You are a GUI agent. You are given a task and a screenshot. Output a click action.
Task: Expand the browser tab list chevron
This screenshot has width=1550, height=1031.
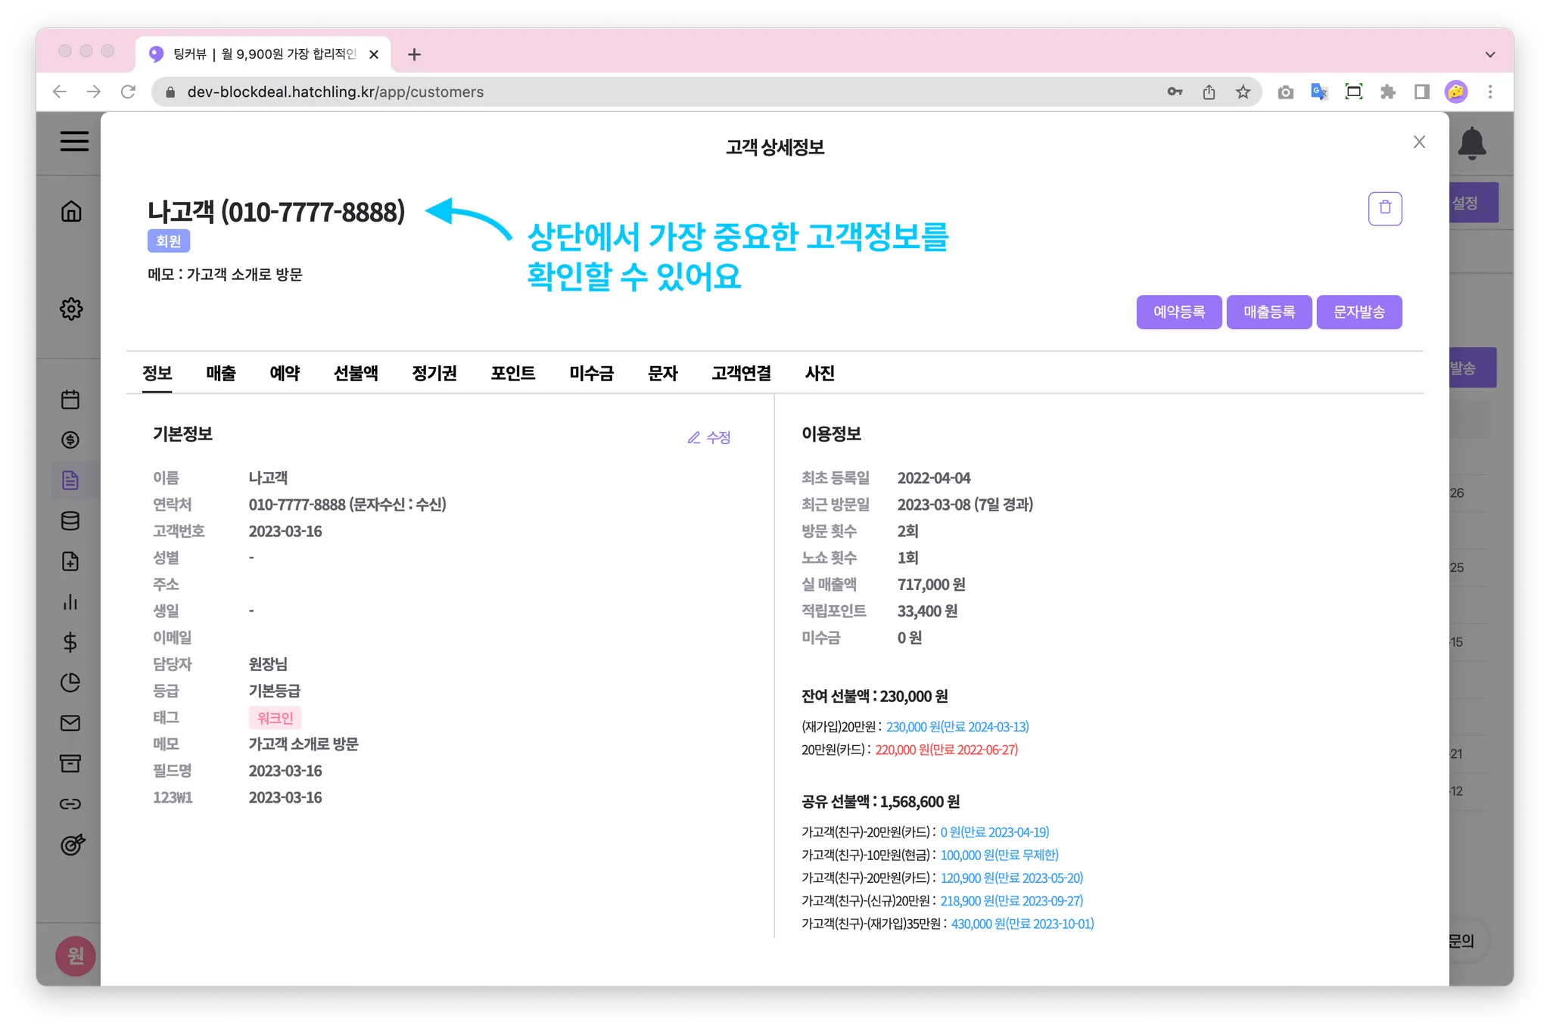tap(1489, 54)
